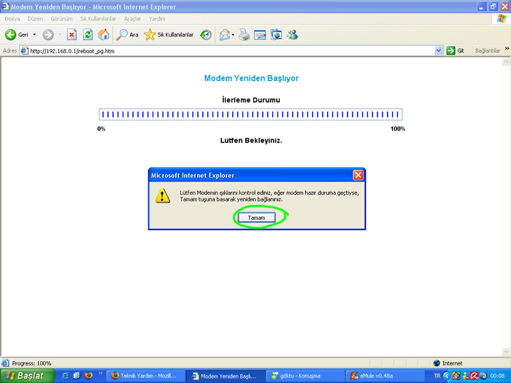Click the address bar URL field

tap(231, 51)
